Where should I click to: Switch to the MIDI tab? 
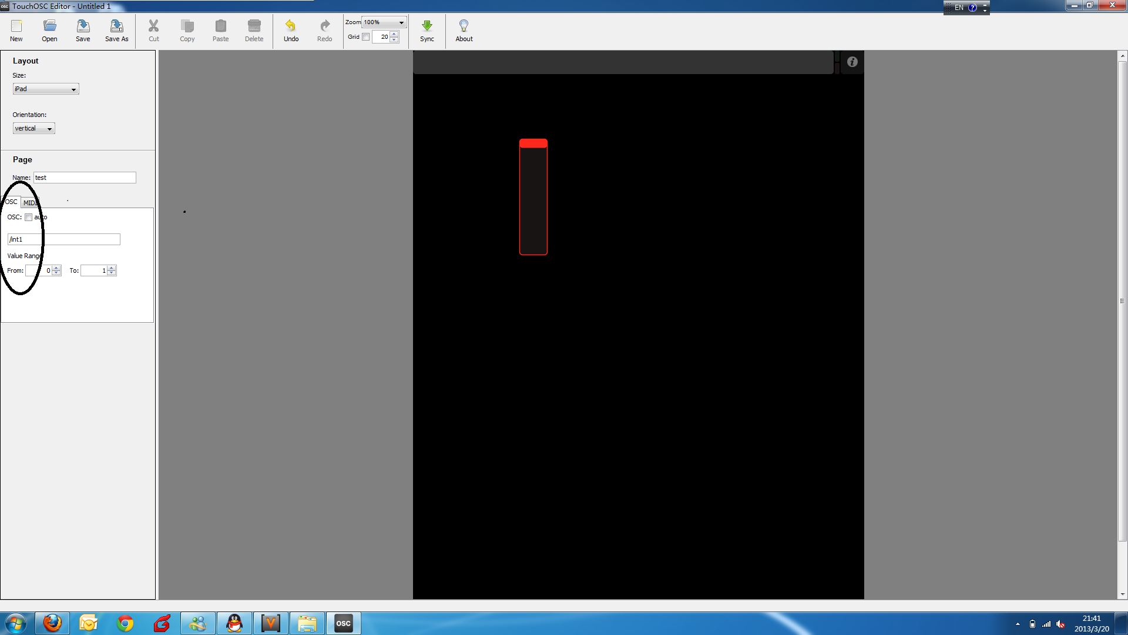coord(30,202)
